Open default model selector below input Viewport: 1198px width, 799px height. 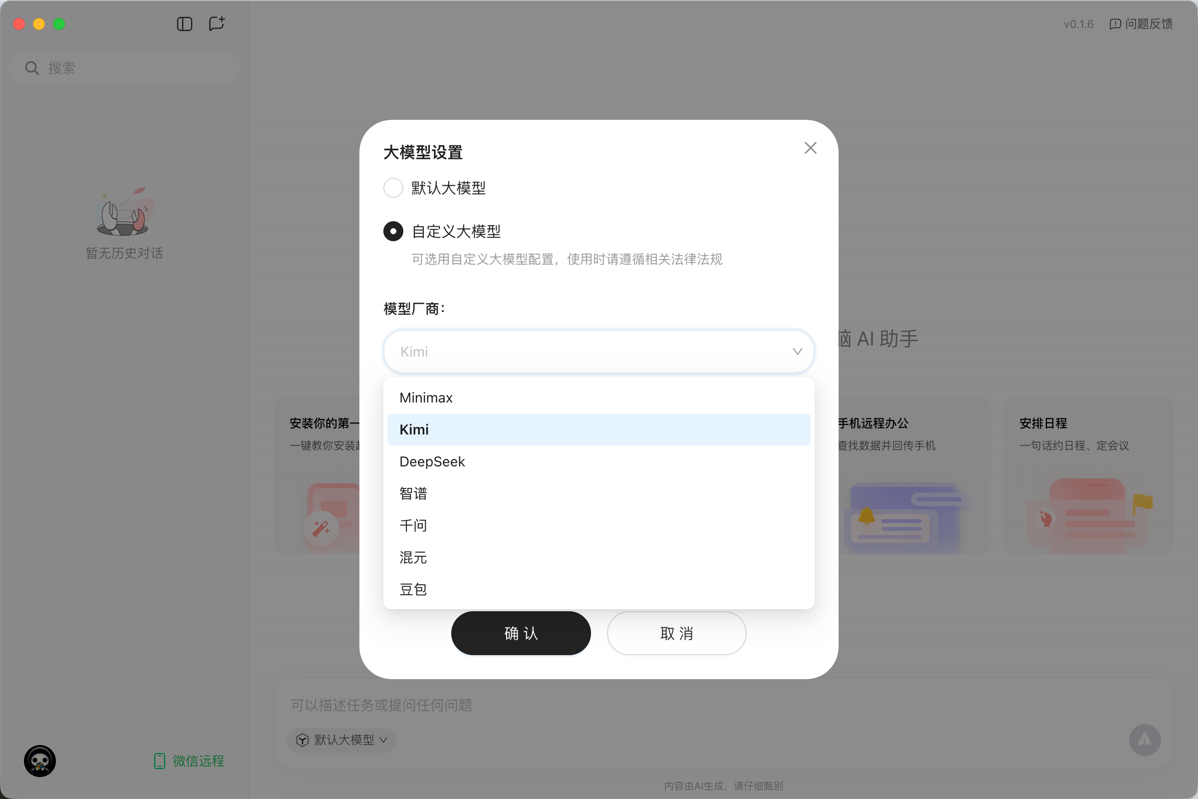click(343, 740)
